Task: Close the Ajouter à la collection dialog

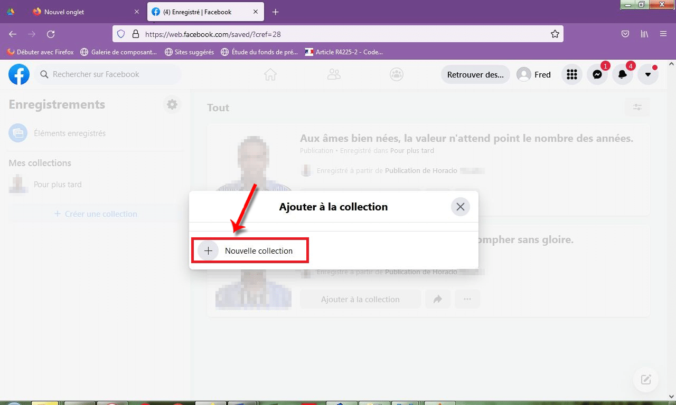Action: click(461, 207)
